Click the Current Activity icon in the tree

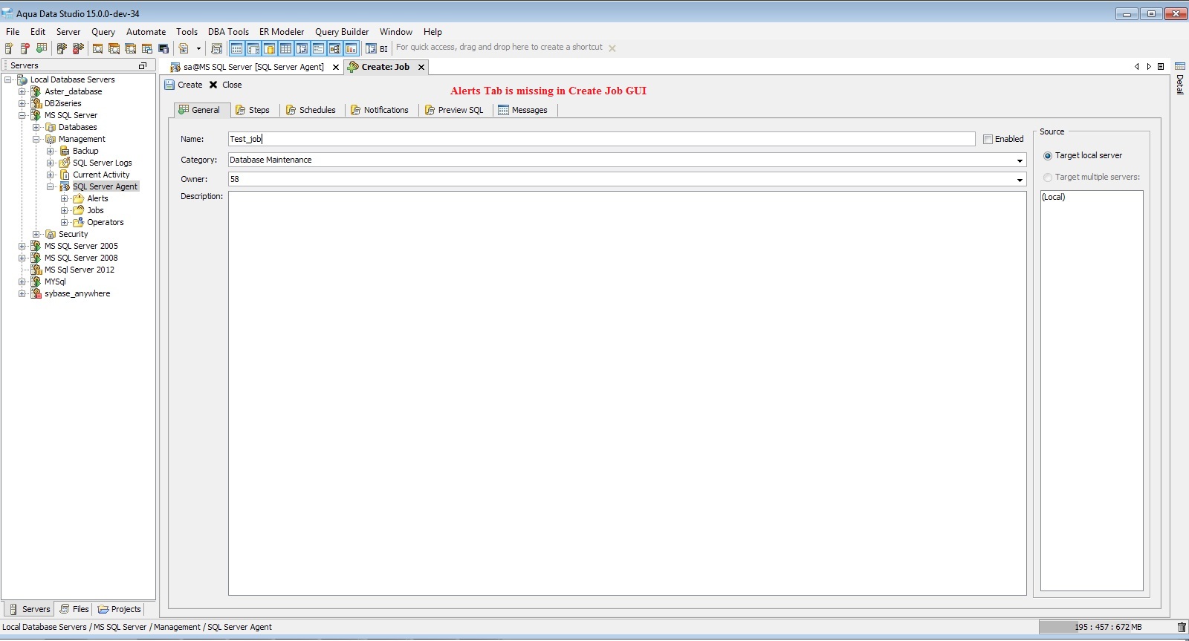(65, 175)
